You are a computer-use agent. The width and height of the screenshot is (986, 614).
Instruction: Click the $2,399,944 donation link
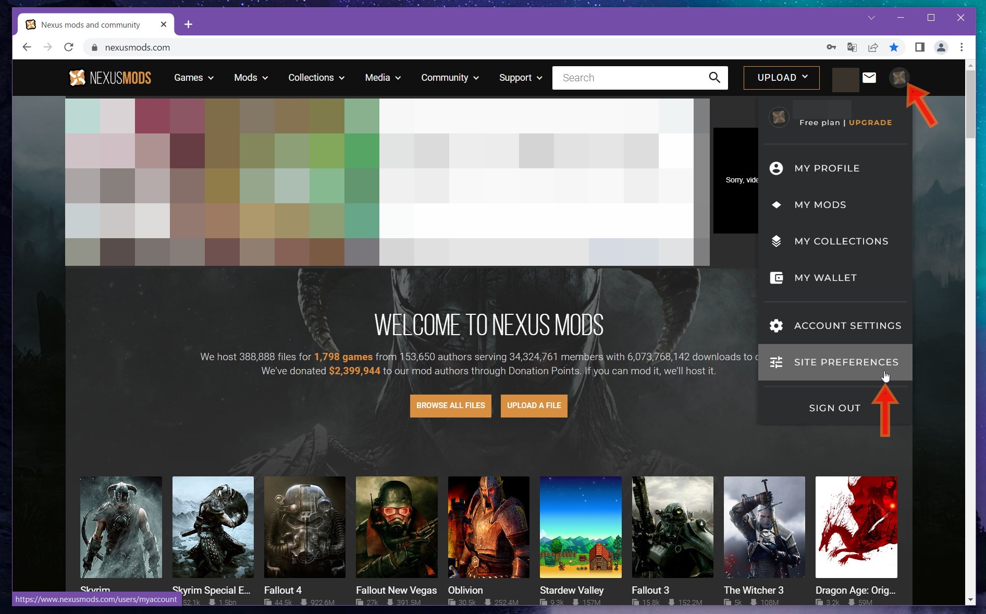pyautogui.click(x=354, y=371)
